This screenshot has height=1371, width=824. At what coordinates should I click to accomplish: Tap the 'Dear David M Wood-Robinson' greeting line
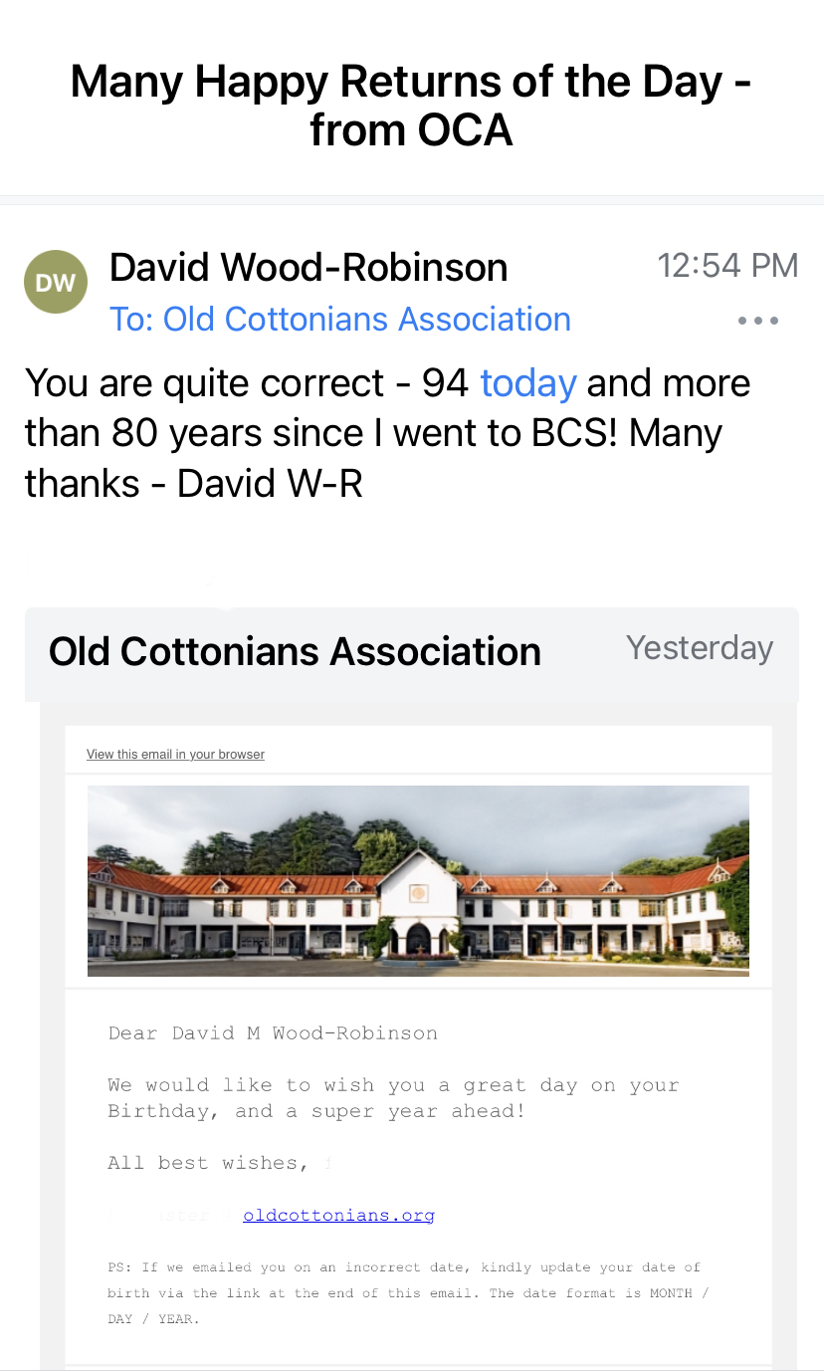(x=273, y=1033)
